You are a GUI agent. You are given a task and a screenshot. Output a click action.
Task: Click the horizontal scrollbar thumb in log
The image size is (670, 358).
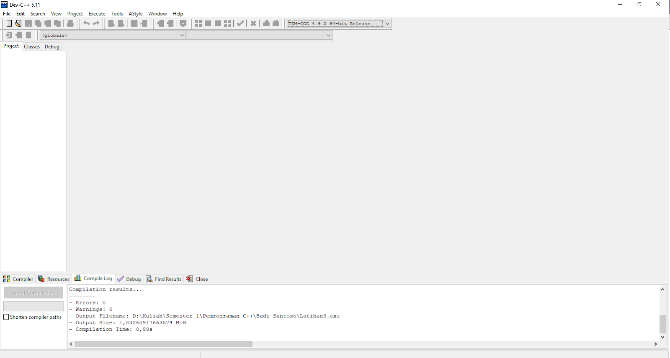[x=164, y=344]
